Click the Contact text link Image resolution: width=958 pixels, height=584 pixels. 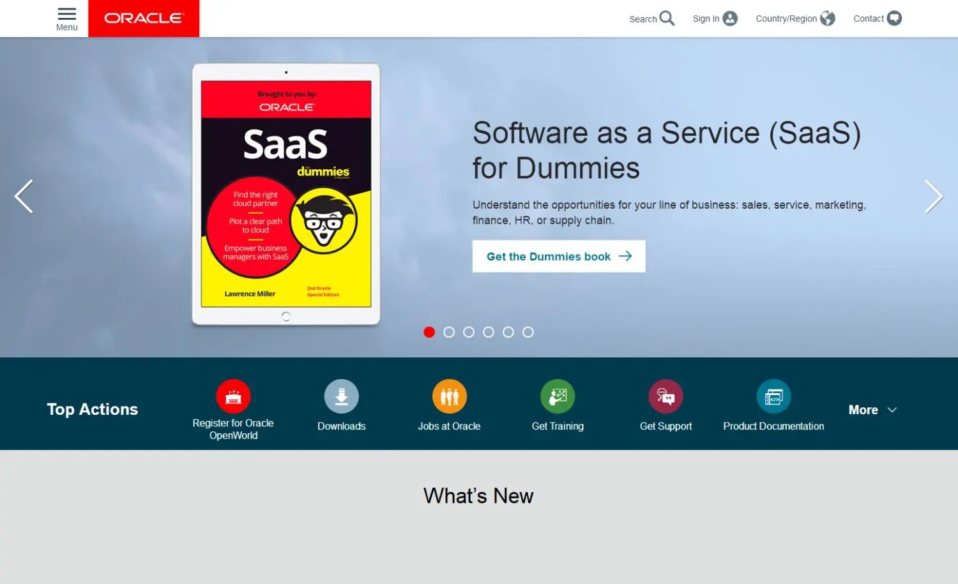click(x=869, y=19)
